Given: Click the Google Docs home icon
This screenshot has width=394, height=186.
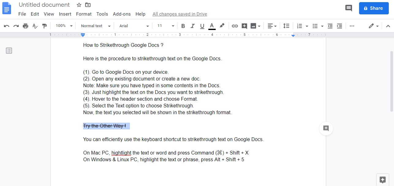Looking at the screenshot, I should [7, 8].
